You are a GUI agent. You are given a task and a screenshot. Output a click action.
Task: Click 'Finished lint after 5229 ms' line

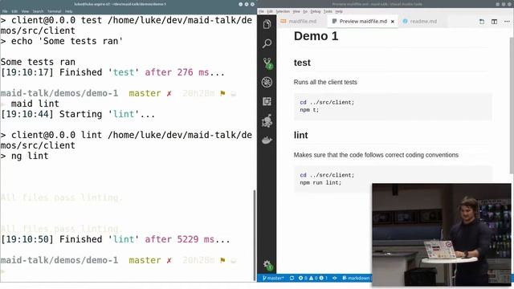[116, 239]
